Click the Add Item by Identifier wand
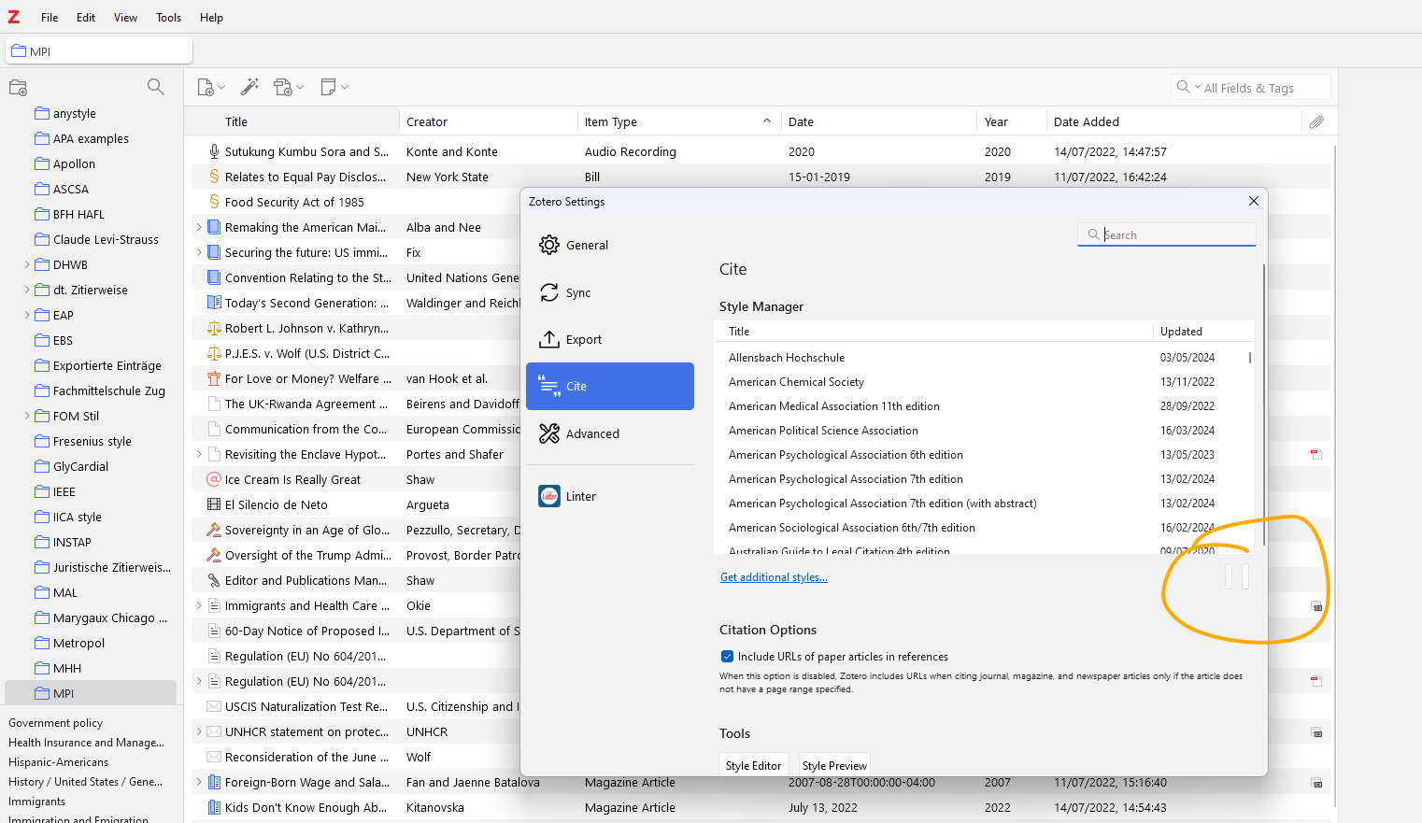The width and height of the screenshot is (1422, 823). coord(249,87)
